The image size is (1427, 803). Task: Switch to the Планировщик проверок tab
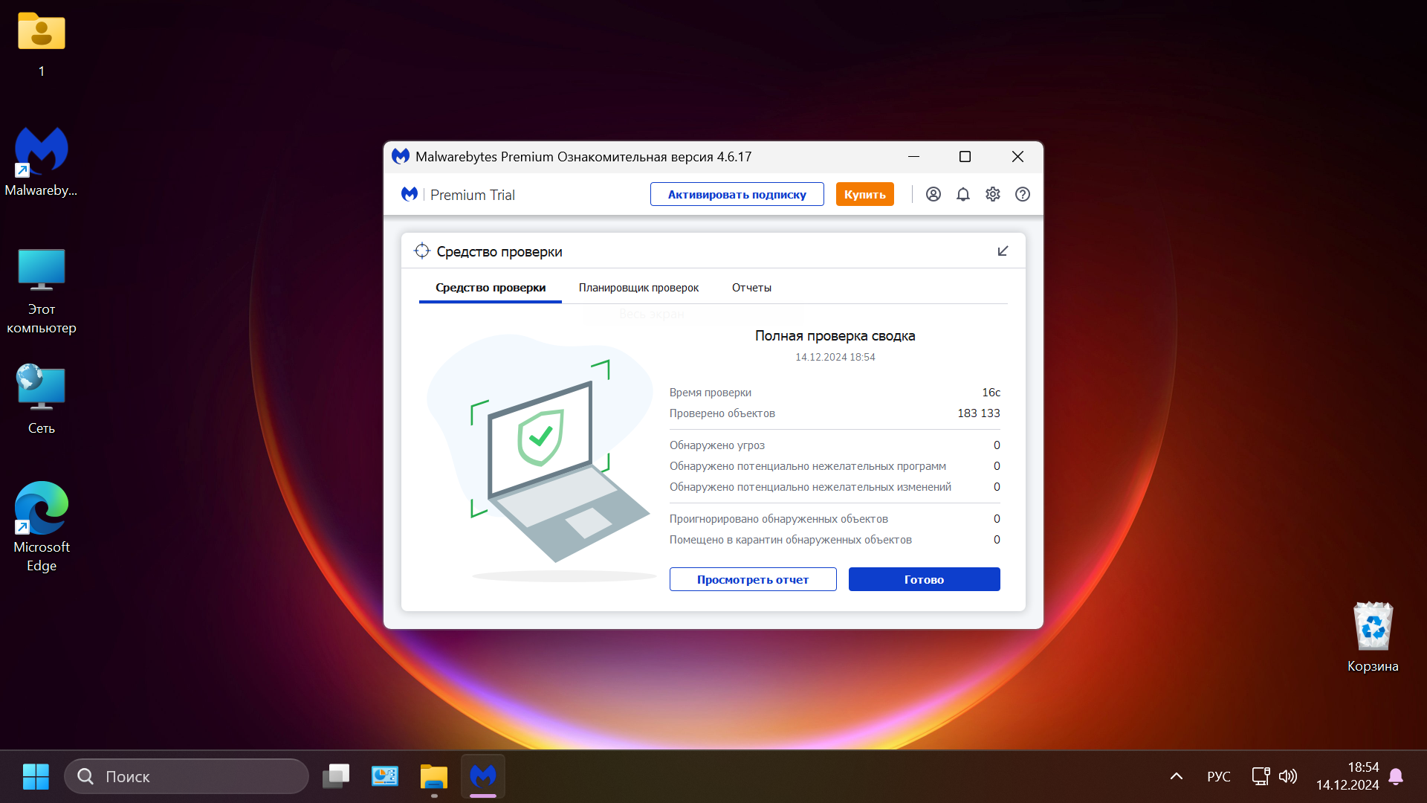point(638,288)
